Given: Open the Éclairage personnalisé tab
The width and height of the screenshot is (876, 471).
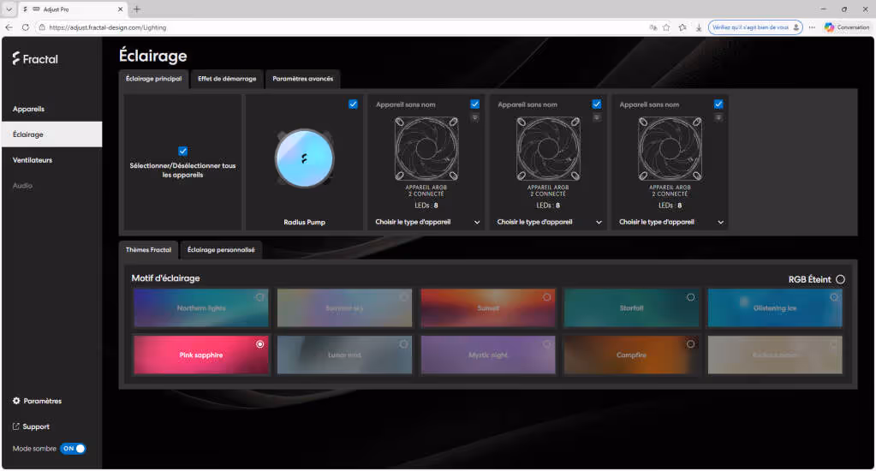Looking at the screenshot, I should (221, 250).
